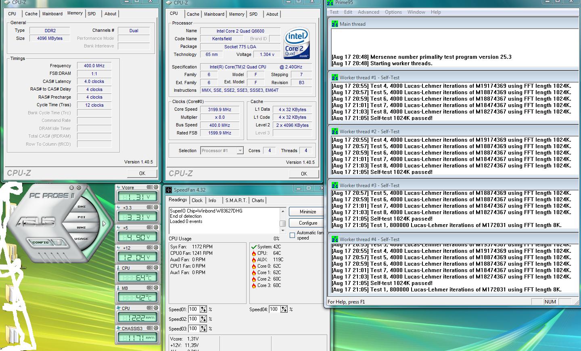Click the SpeedFan title bar fan icon

click(169, 190)
